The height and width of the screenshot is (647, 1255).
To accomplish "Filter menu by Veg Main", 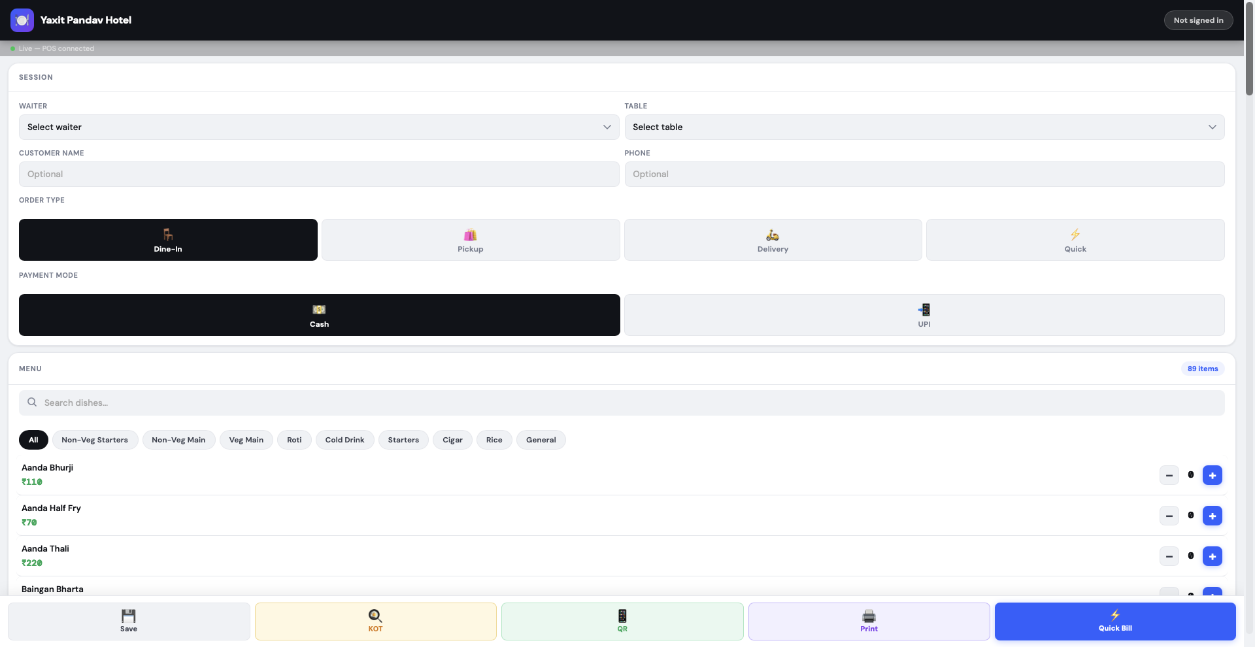I will click(246, 440).
